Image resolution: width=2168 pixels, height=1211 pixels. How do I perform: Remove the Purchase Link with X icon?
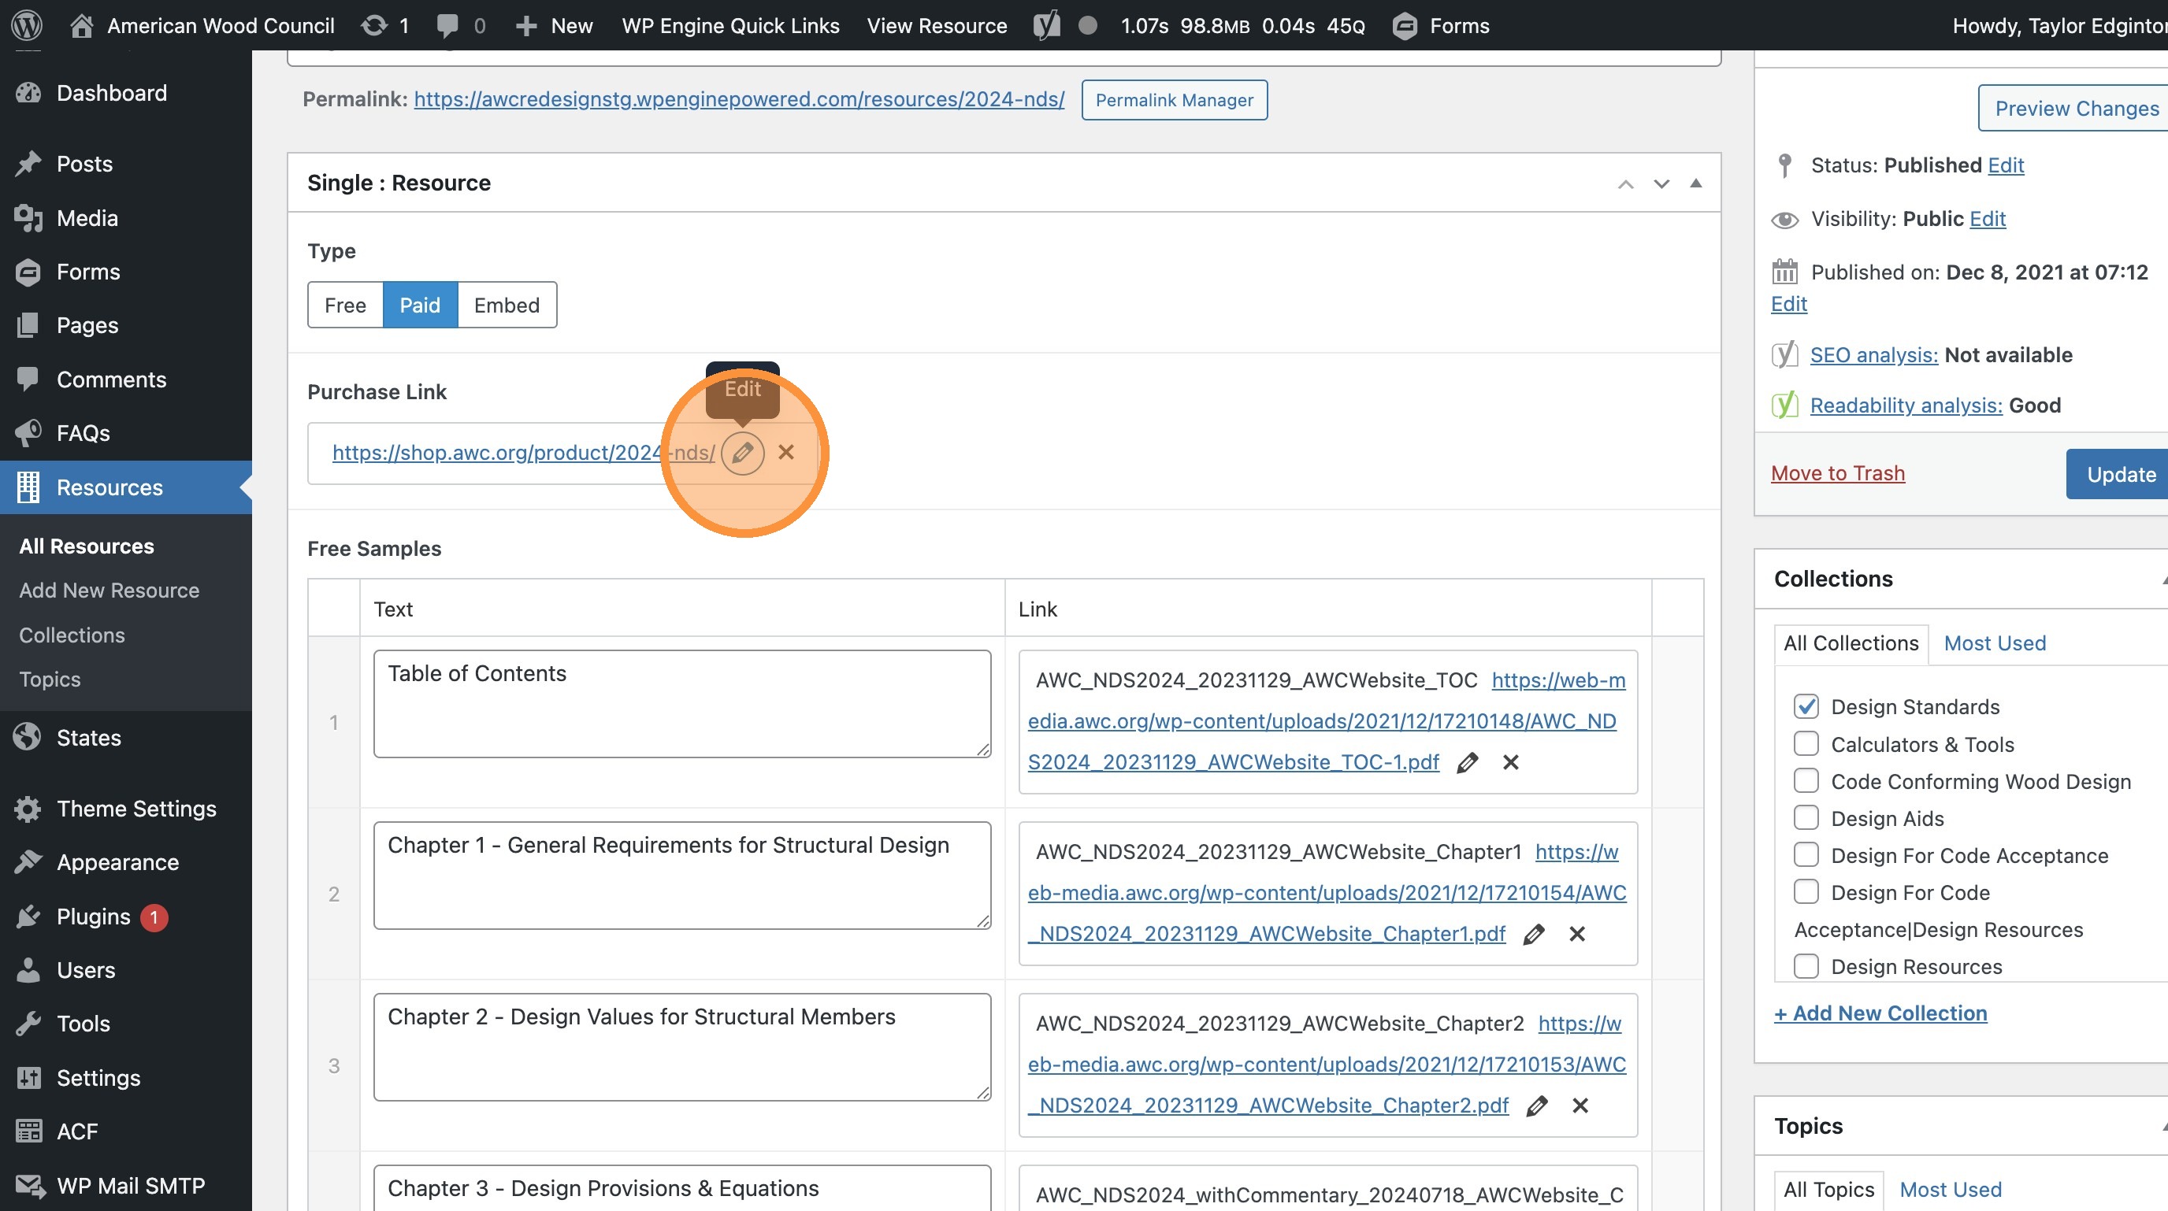[x=786, y=453]
